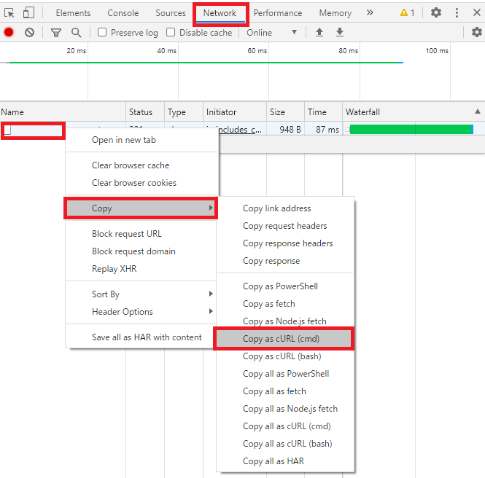Select Copy all as cURL (bash)
Screen dimensions: 485x478
pos(285,444)
